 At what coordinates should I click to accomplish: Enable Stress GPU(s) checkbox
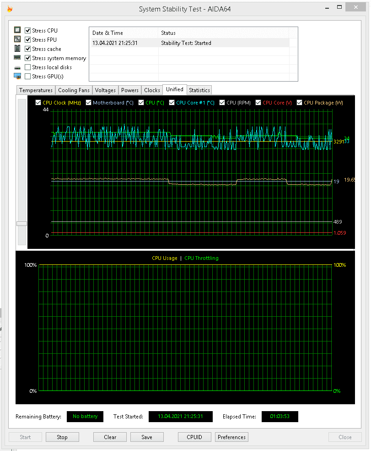[x=28, y=77]
